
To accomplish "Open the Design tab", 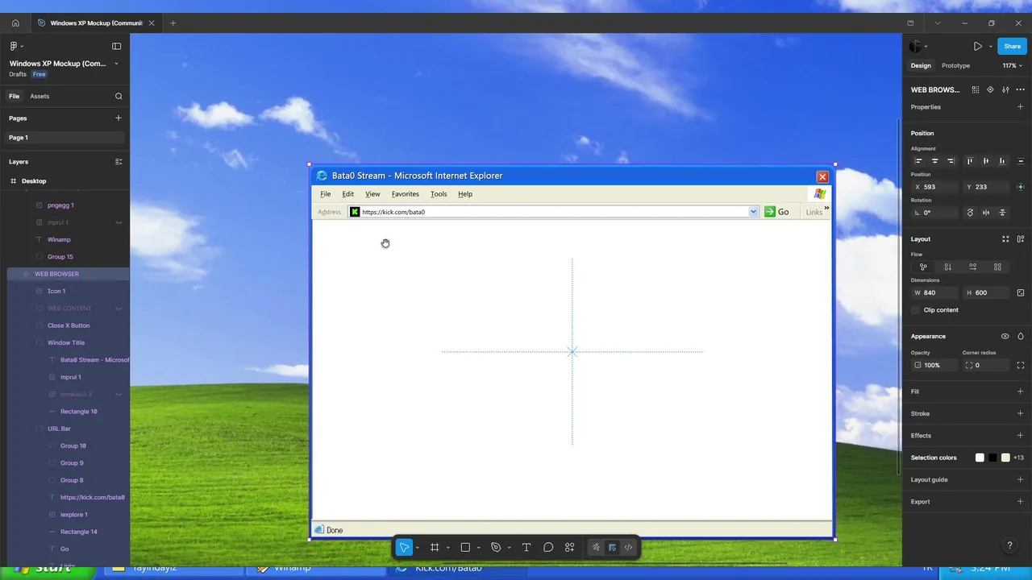I will 921,65.
